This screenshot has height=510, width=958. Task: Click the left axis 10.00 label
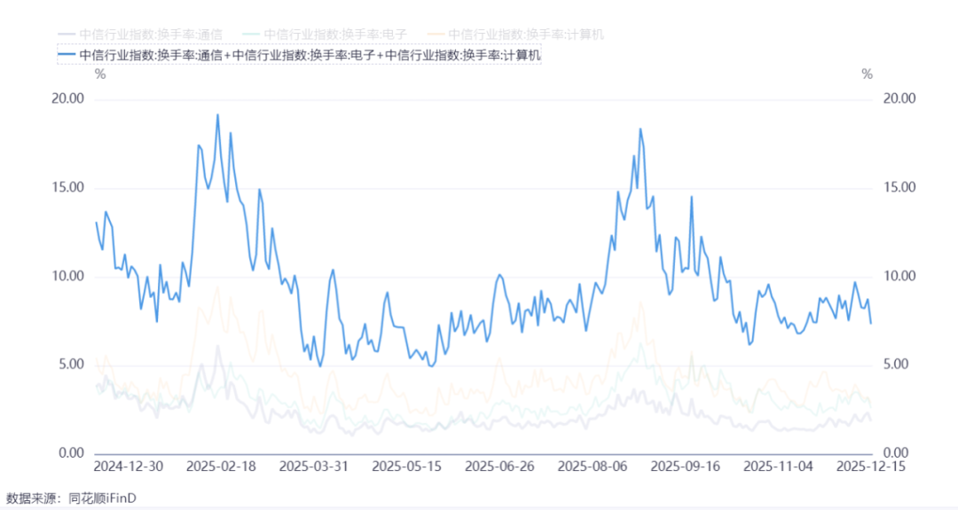coord(67,276)
